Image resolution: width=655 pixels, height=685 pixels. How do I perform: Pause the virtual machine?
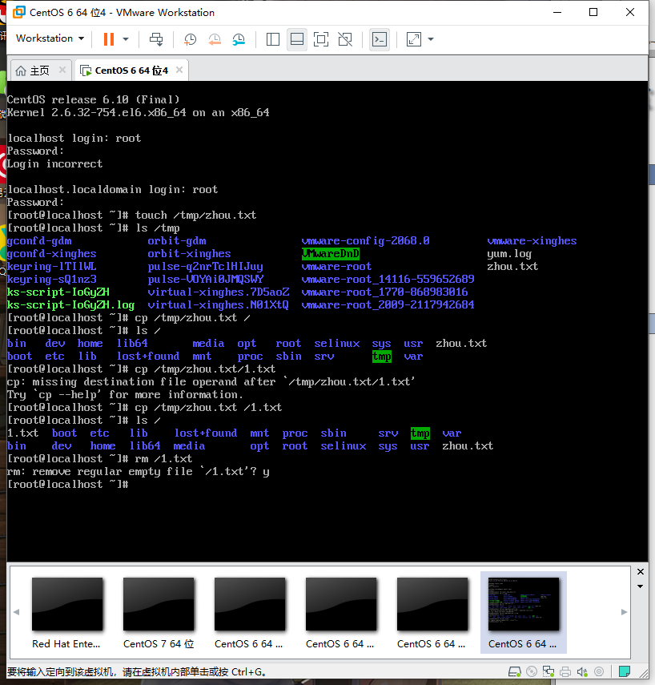click(x=109, y=39)
